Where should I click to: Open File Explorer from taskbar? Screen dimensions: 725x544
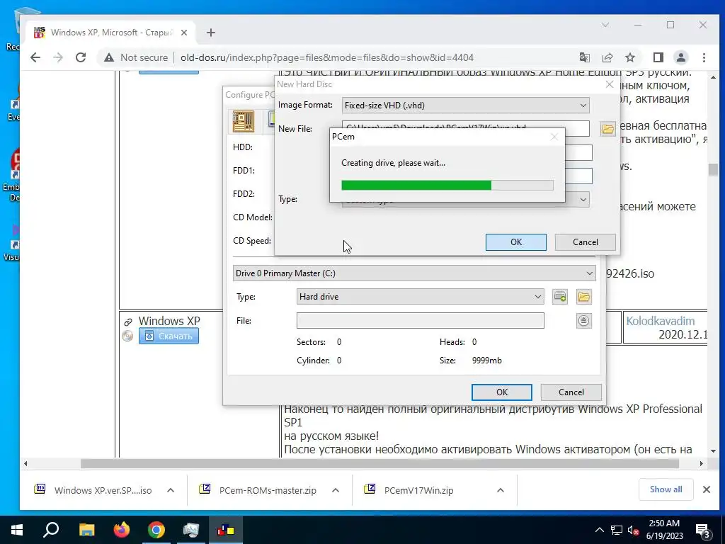tap(86, 530)
